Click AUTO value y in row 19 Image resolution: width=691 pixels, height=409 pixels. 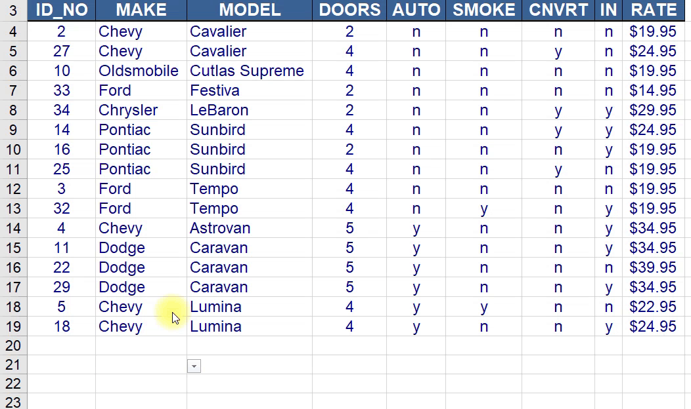coord(416,326)
